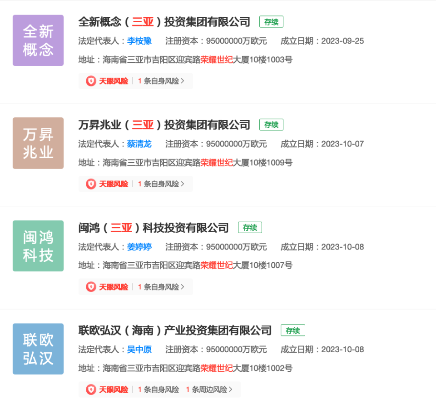
Task: Select 注册资本 95000000万欧元 of 万昇兆业
Action: [216, 144]
